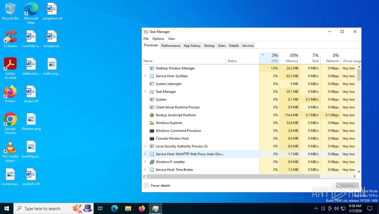
Task: Select the sundayout... document icon
Action: point(52,39)
